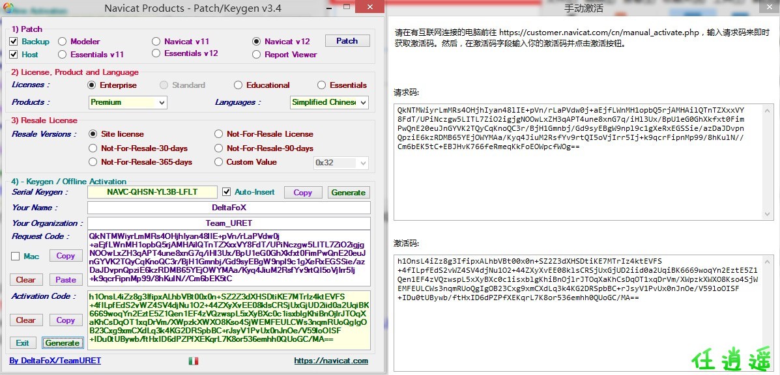Image resolution: width=780 pixels, height=375 pixels.
Task: Open the Products dropdown showing Premium
Action: [x=128, y=102]
